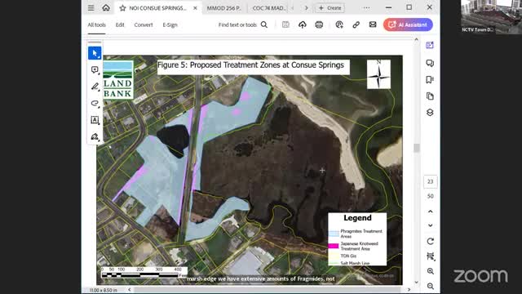Image resolution: width=522 pixels, height=294 pixels.
Task: Click the Japanese Knotweed magenta legend swatch
Action: click(334, 246)
